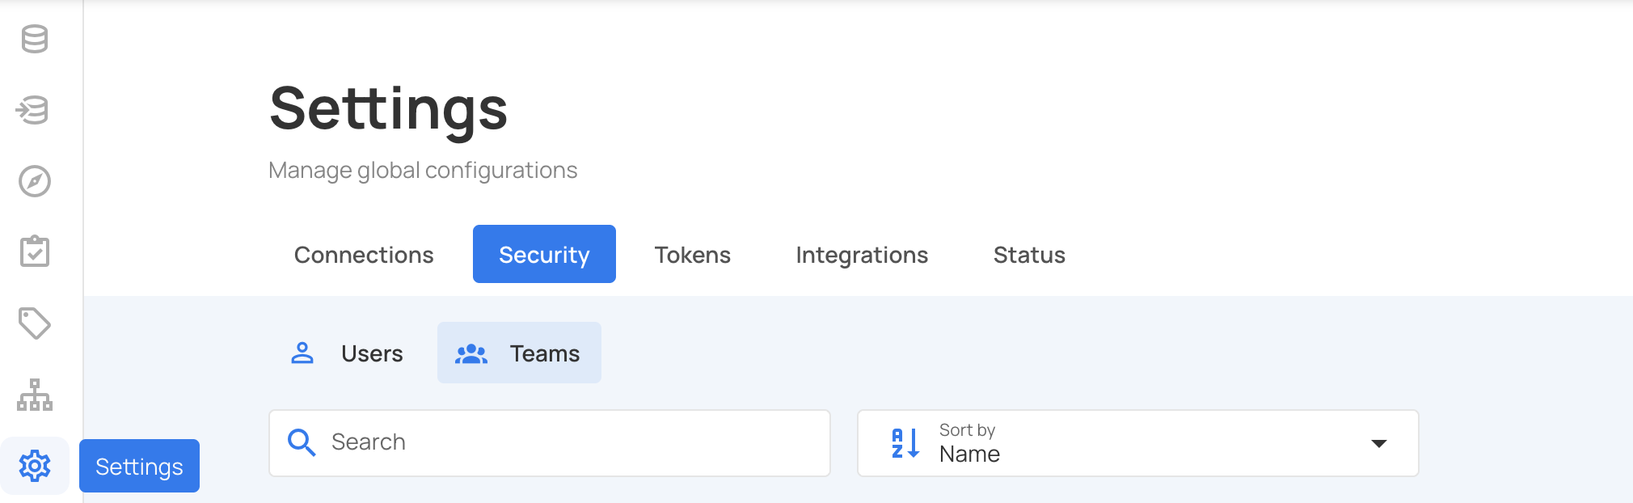Image resolution: width=1633 pixels, height=503 pixels.
Task: Click the ingestion icon with arrow and database
Action: pyautogui.click(x=34, y=110)
